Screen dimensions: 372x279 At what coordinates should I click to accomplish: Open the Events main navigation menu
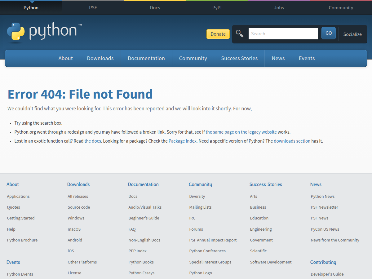pos(307,58)
